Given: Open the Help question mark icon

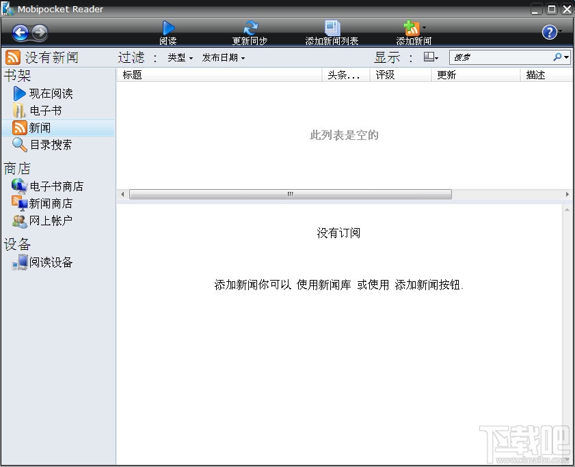Looking at the screenshot, I should click(548, 32).
